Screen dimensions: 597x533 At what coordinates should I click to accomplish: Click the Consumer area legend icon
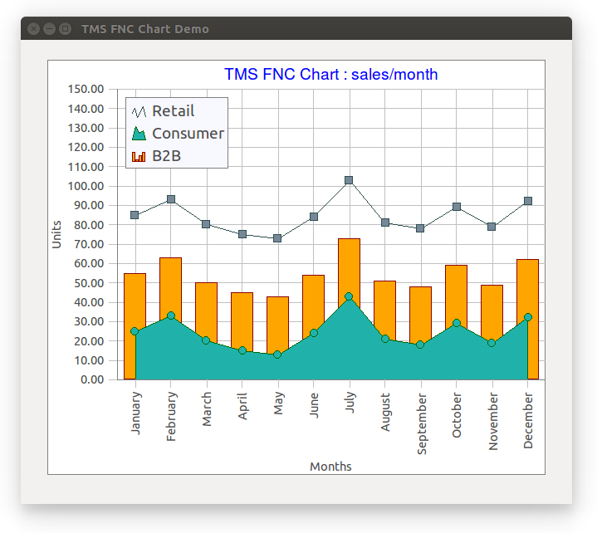(x=139, y=134)
